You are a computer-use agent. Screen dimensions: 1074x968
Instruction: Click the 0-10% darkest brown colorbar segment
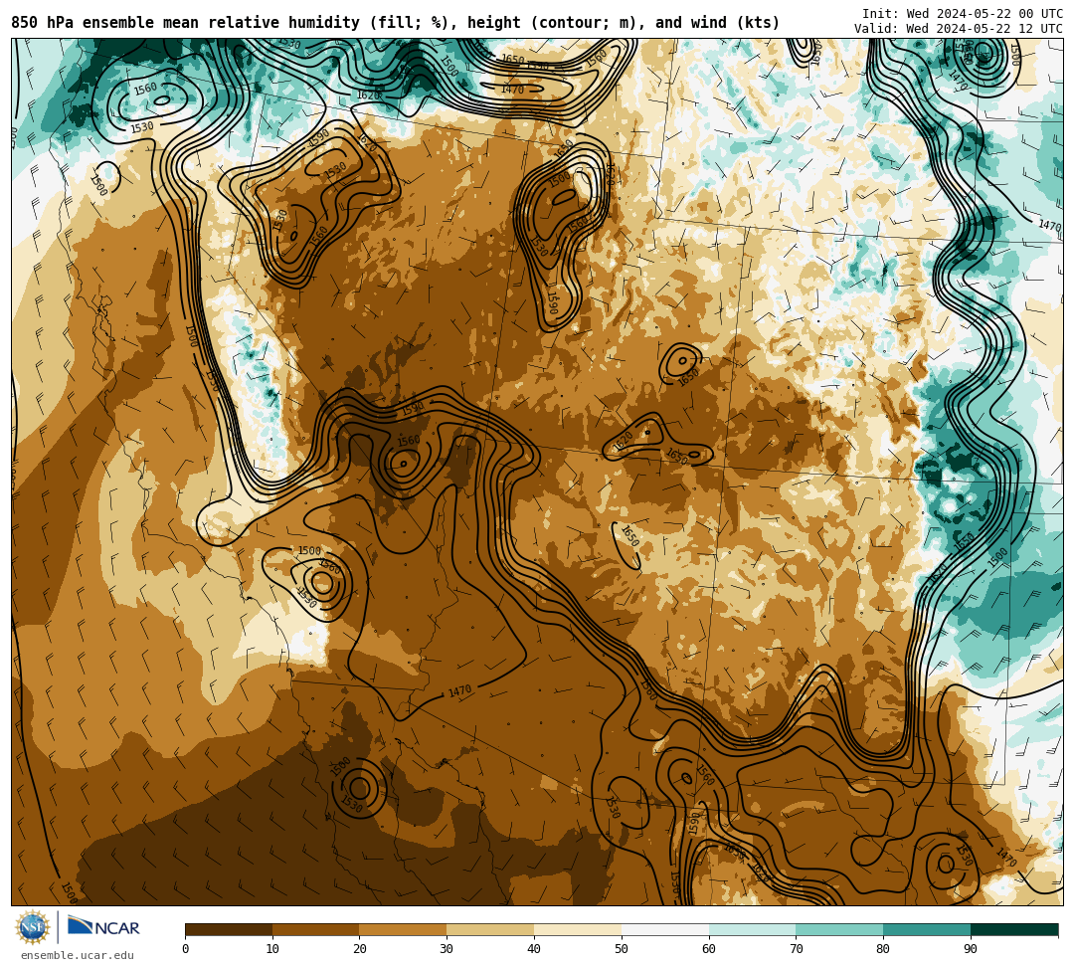229,929
